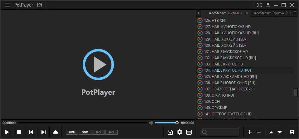Switch to the AceStream Эротик tab
Viewport: 299px width, 139px height.
pos(269,13)
